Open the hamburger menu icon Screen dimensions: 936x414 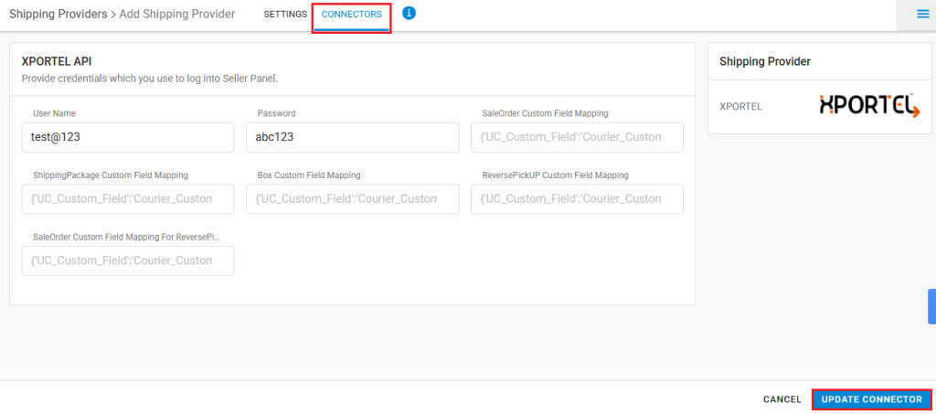922,15
